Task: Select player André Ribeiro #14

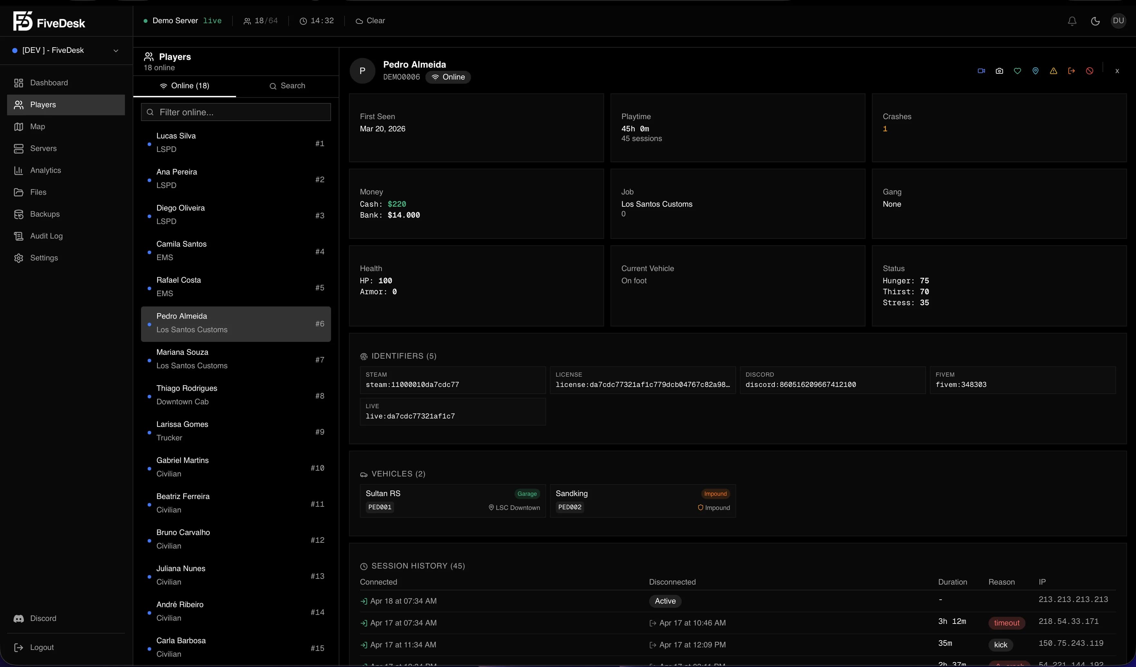Action: coord(236,612)
